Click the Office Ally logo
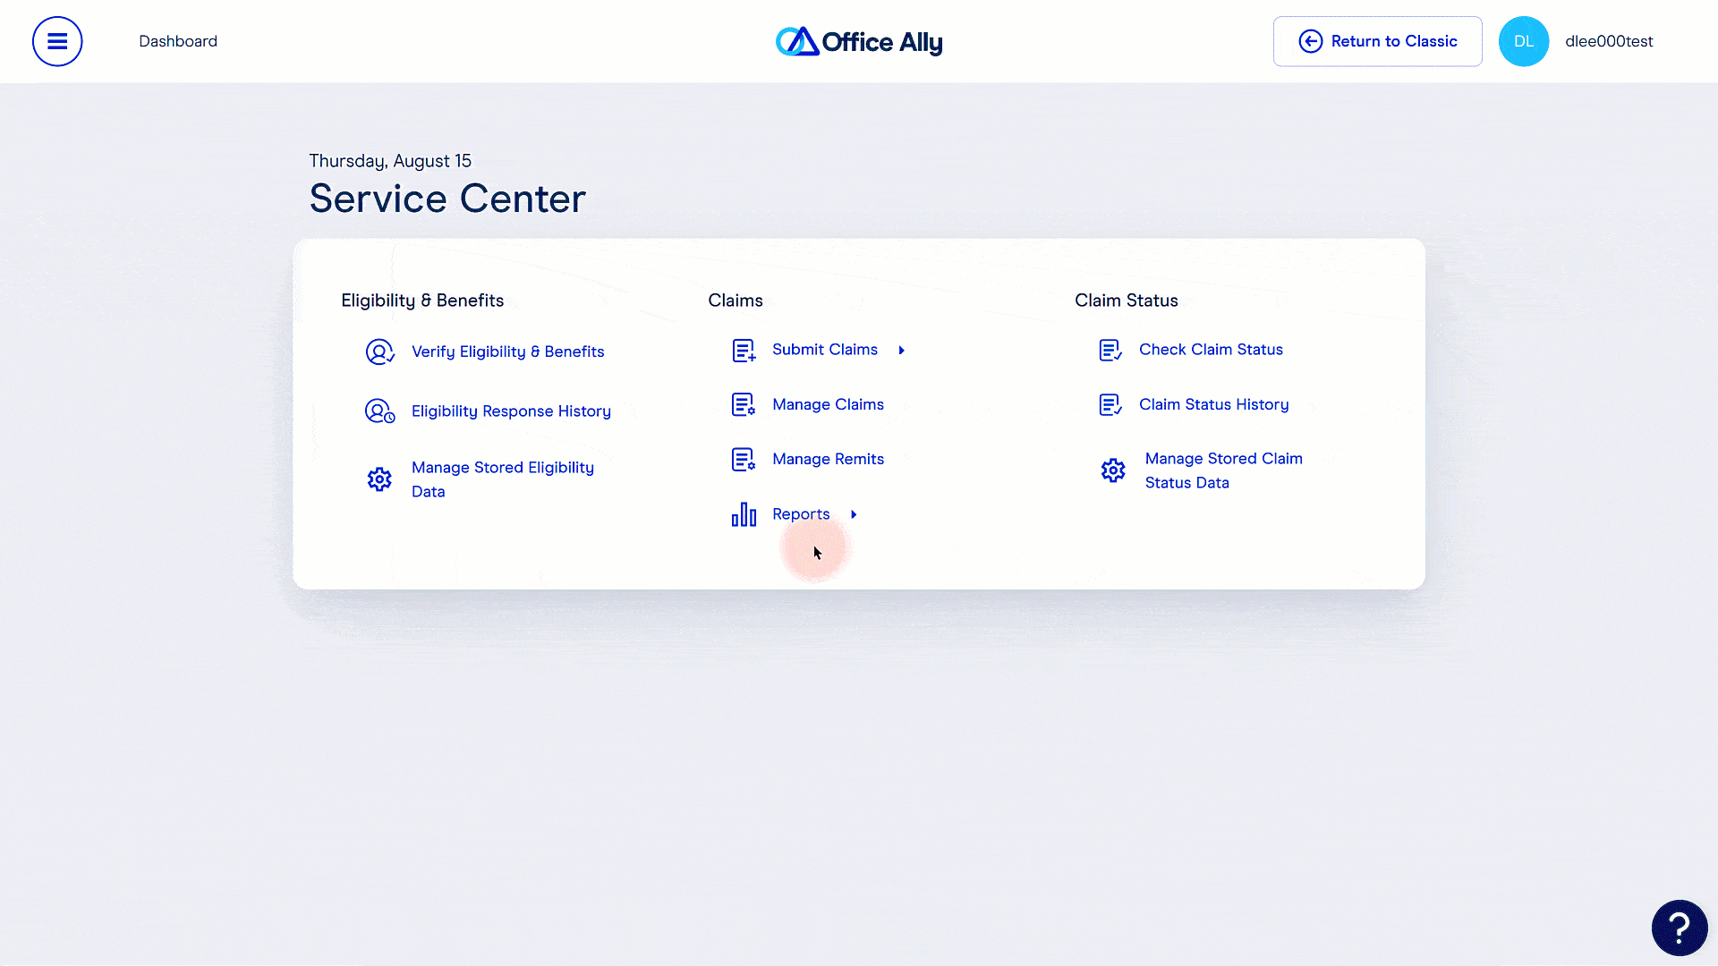 [x=859, y=41]
